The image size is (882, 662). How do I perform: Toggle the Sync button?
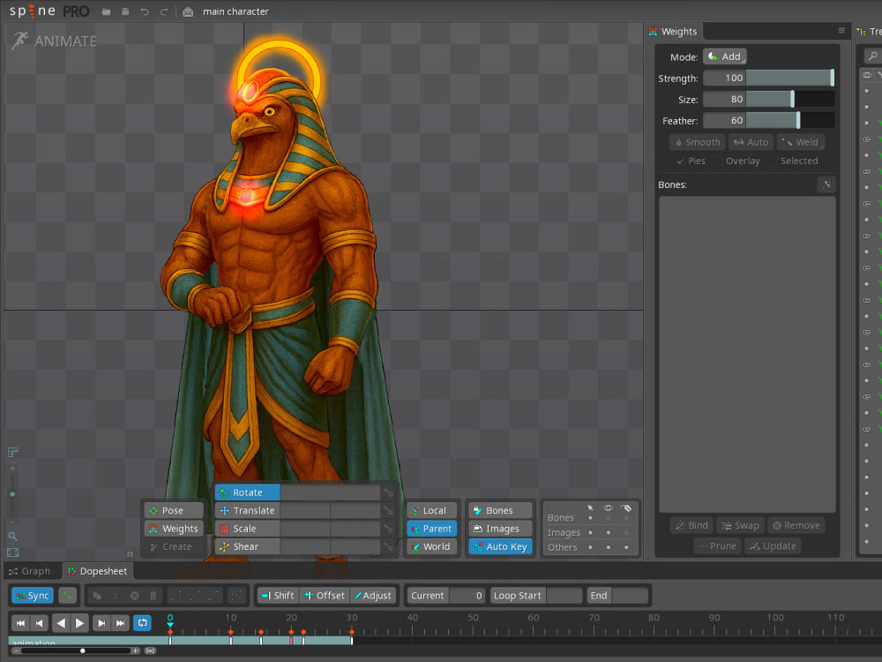(33, 595)
